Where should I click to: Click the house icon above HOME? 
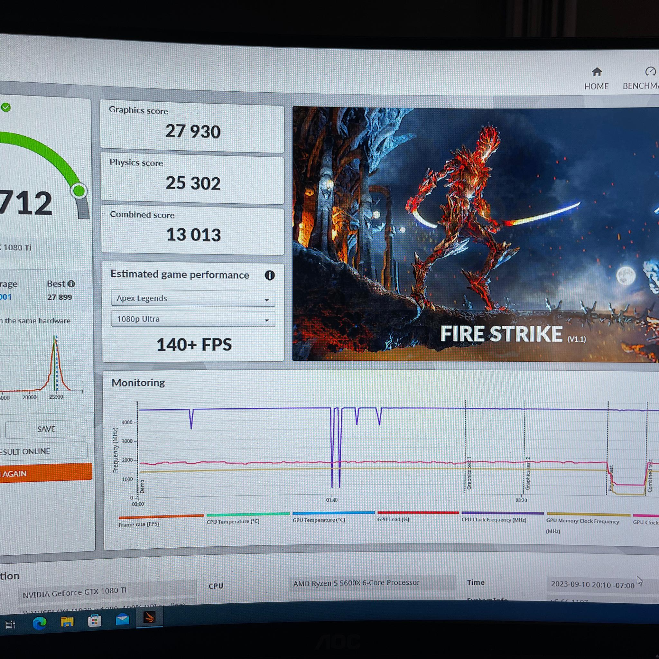point(597,72)
